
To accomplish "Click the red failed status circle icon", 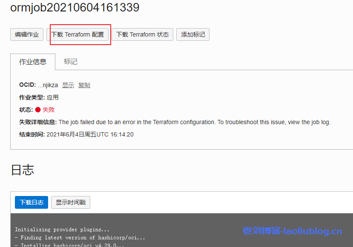I will [x=38, y=110].
